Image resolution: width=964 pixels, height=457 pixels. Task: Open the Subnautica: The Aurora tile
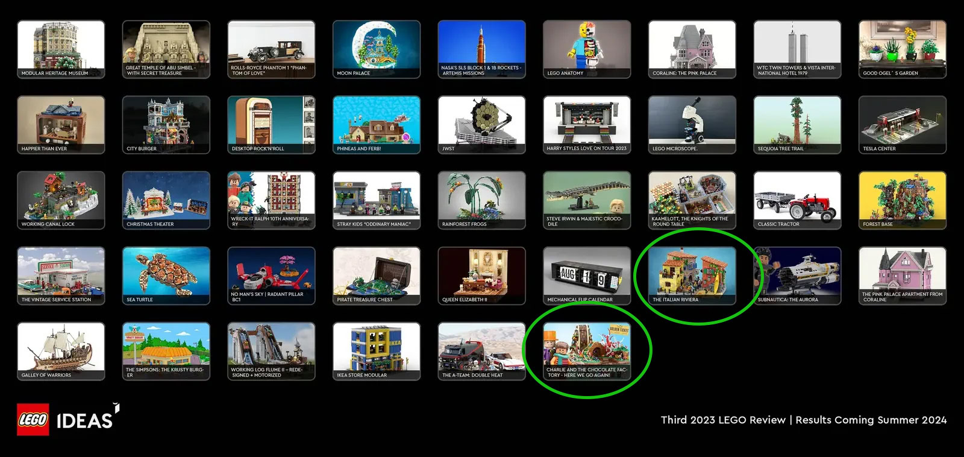pyautogui.click(x=797, y=275)
